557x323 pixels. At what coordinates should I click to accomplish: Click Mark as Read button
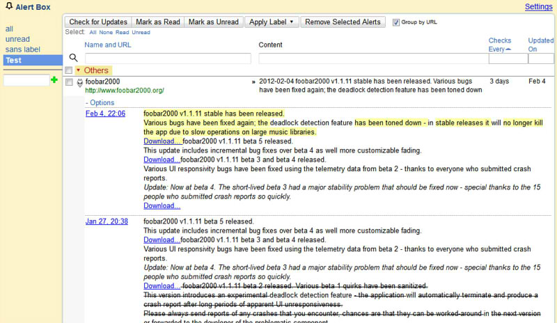click(x=158, y=22)
